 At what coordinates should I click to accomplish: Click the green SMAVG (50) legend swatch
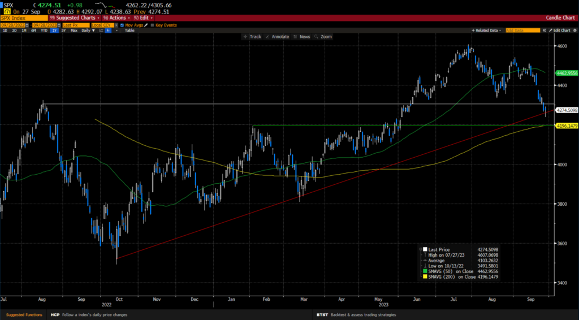[x=425, y=271]
